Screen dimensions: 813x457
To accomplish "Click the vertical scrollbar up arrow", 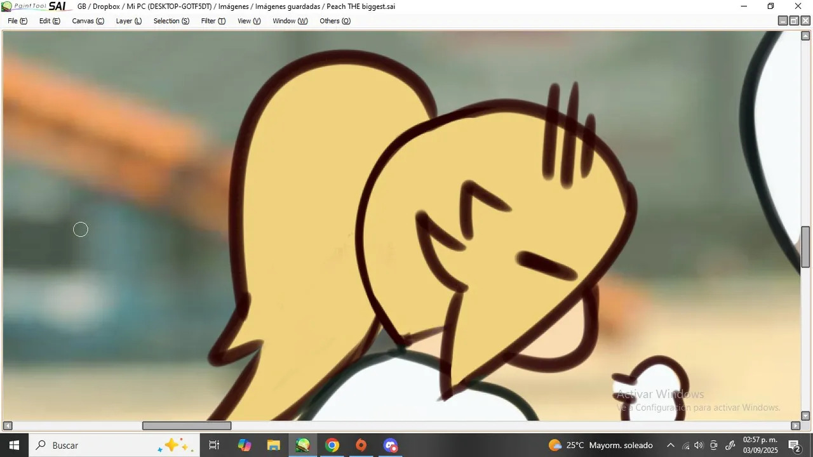I will coord(805,36).
